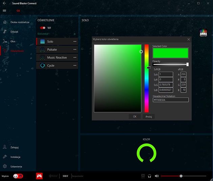Mute with the speaker volume icon
Screen dimensions: 213x181
(157, 176)
